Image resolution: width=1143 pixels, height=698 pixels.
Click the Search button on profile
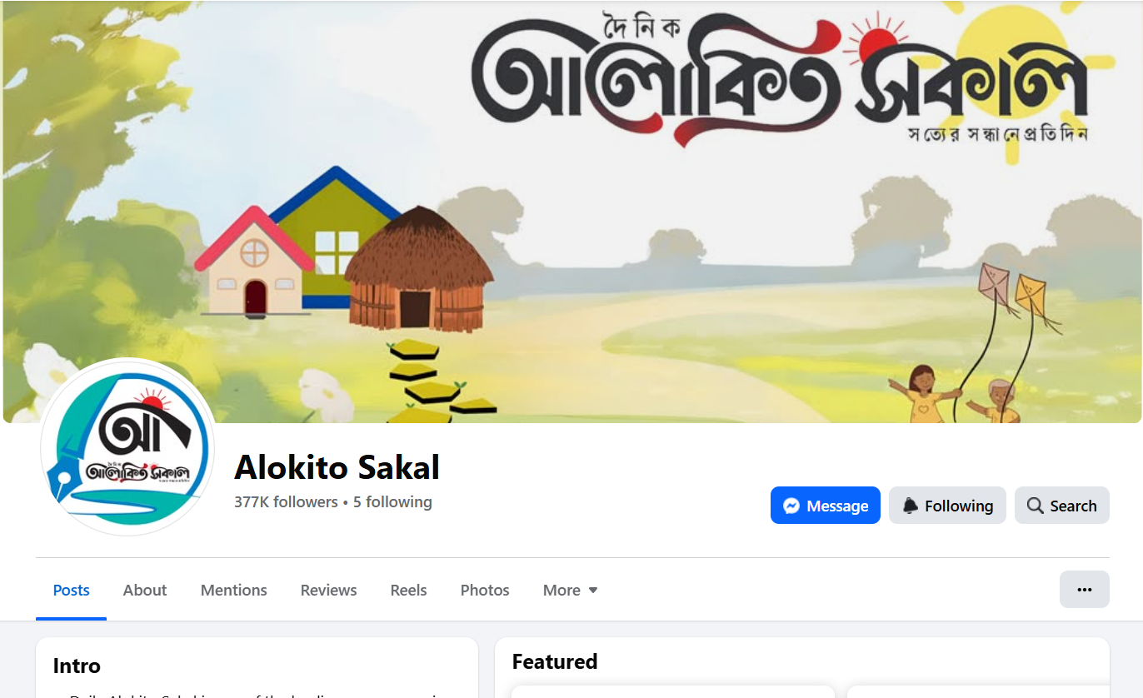(x=1062, y=506)
